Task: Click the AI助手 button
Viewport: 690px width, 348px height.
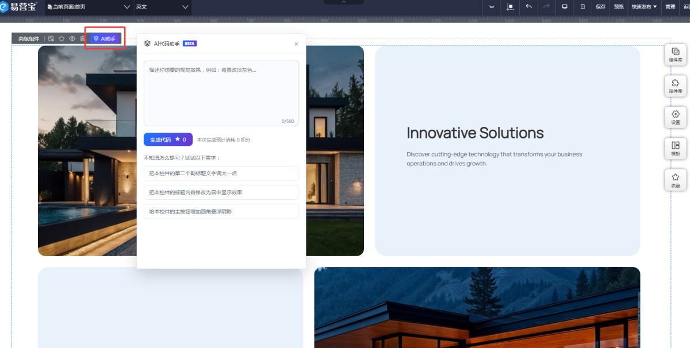Action: coord(105,38)
